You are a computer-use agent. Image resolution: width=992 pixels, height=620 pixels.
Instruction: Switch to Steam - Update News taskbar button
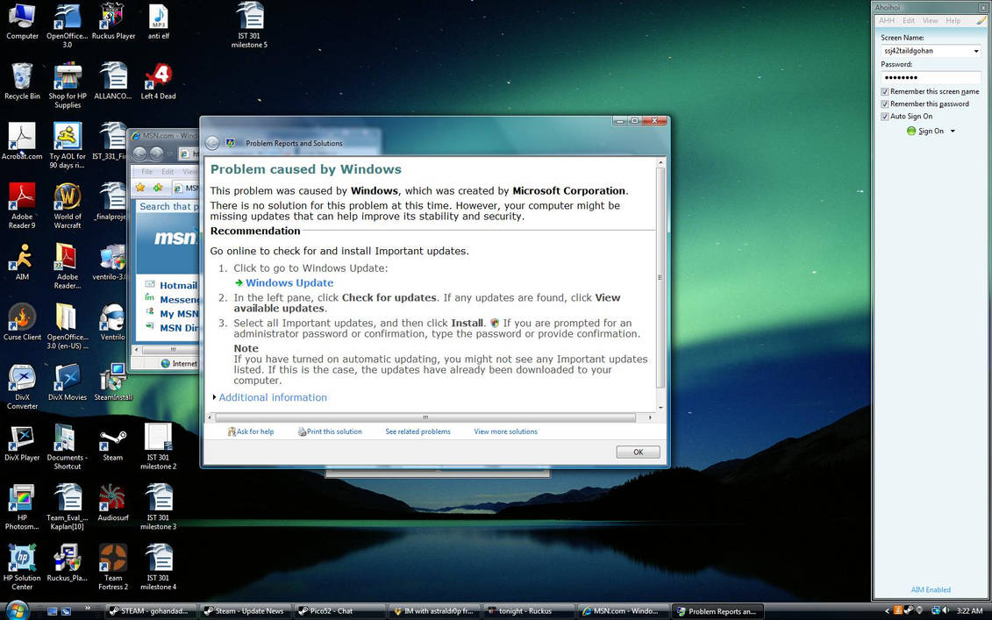pyautogui.click(x=246, y=611)
